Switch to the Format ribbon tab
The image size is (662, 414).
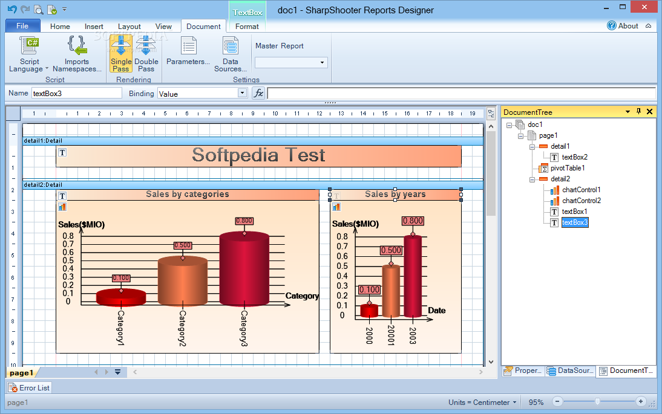pyautogui.click(x=247, y=26)
